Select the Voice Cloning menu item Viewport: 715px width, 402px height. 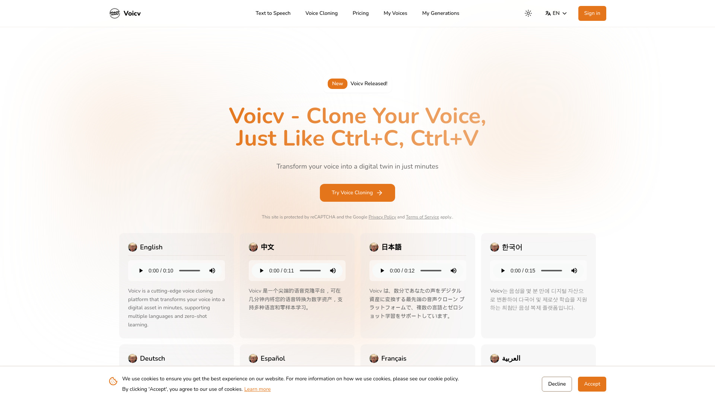pos(321,13)
